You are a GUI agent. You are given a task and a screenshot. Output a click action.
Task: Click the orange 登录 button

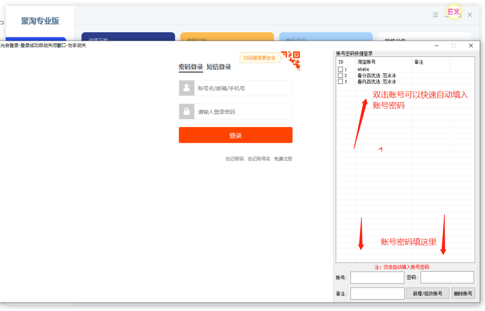[x=235, y=135]
